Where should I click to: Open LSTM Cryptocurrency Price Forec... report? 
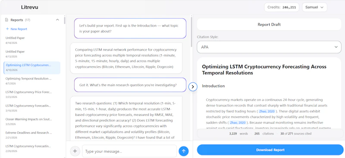coord(32,94)
